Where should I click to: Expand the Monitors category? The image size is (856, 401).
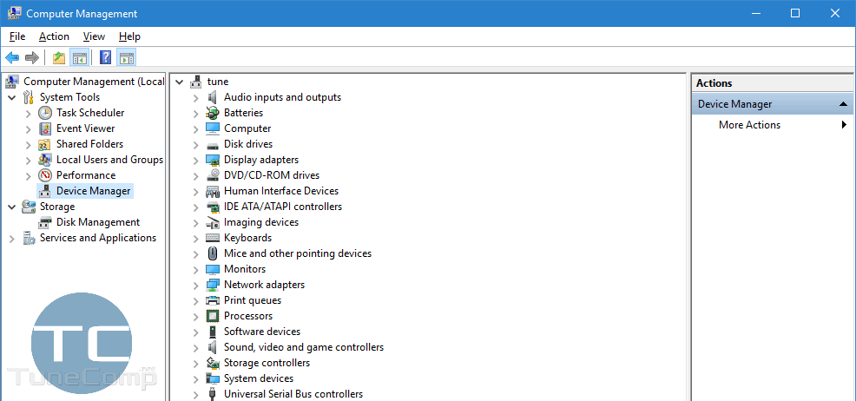coord(195,270)
